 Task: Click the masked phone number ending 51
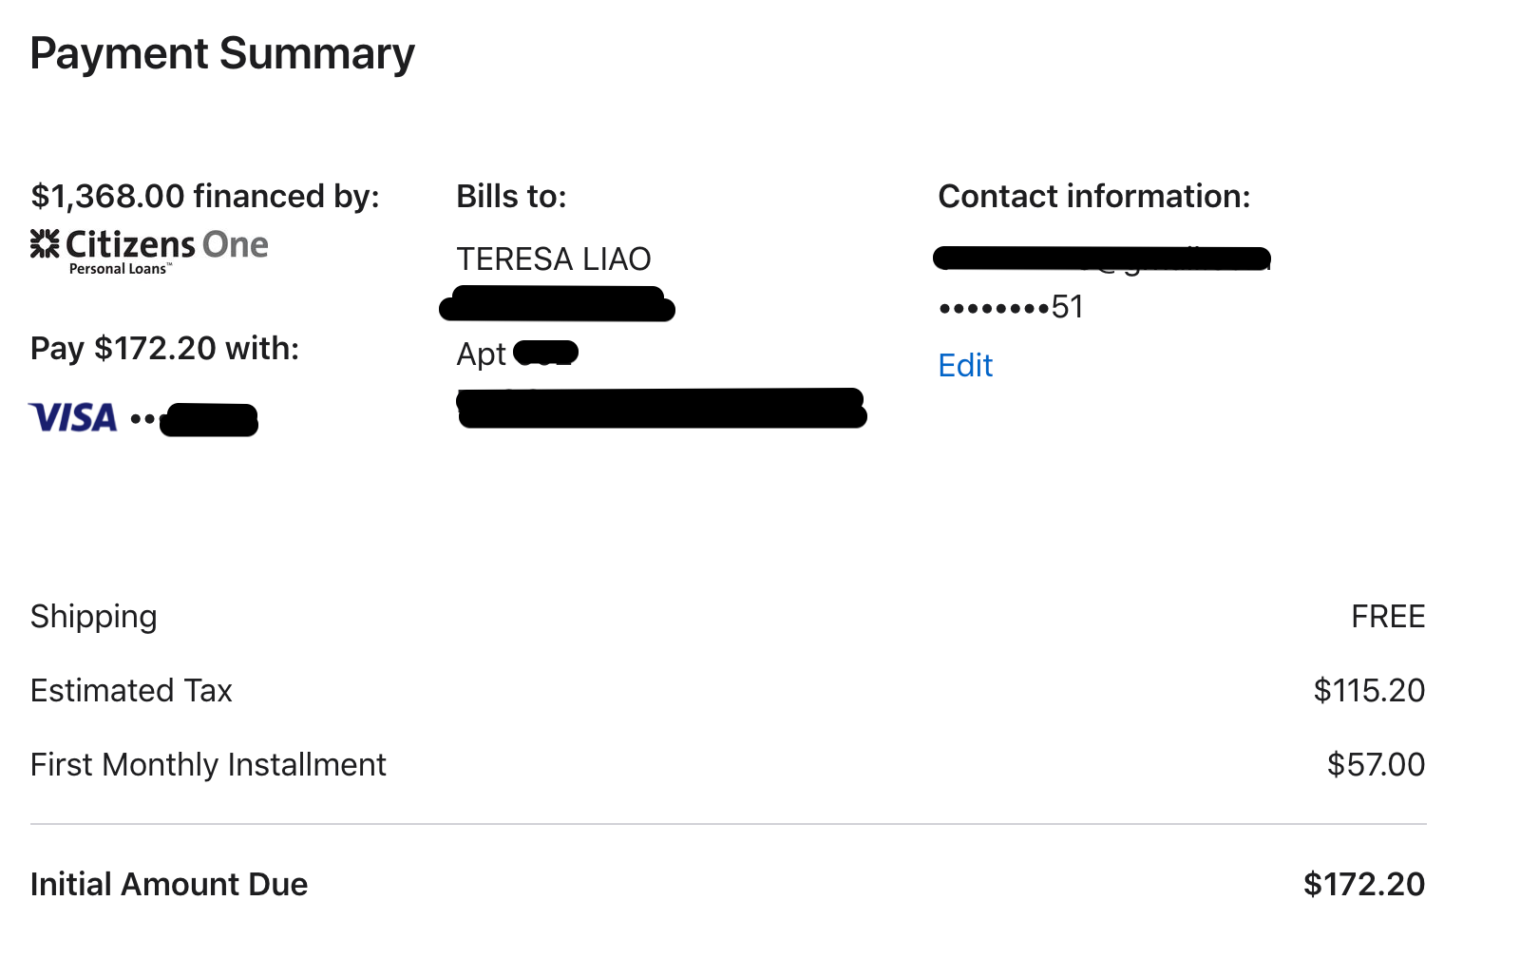click(1011, 307)
